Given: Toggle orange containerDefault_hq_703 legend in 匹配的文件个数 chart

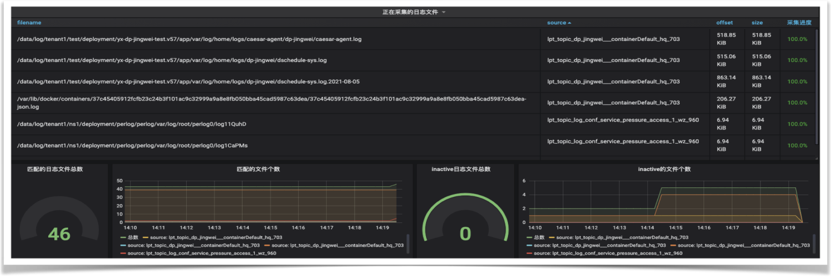Looking at the screenshot, I should [x=335, y=245].
